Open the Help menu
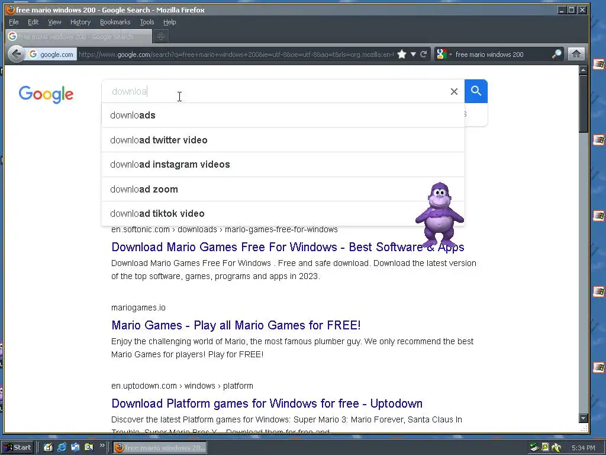606x455 pixels. tap(169, 22)
